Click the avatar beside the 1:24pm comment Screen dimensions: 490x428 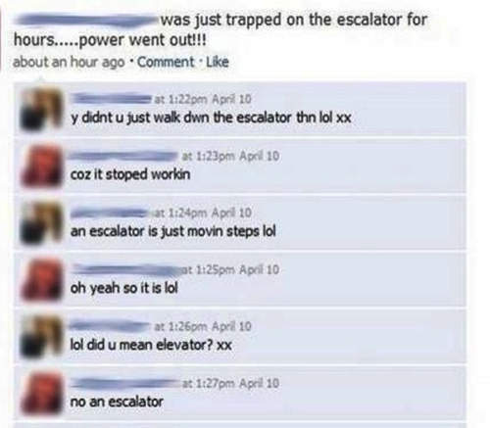[x=41, y=222]
